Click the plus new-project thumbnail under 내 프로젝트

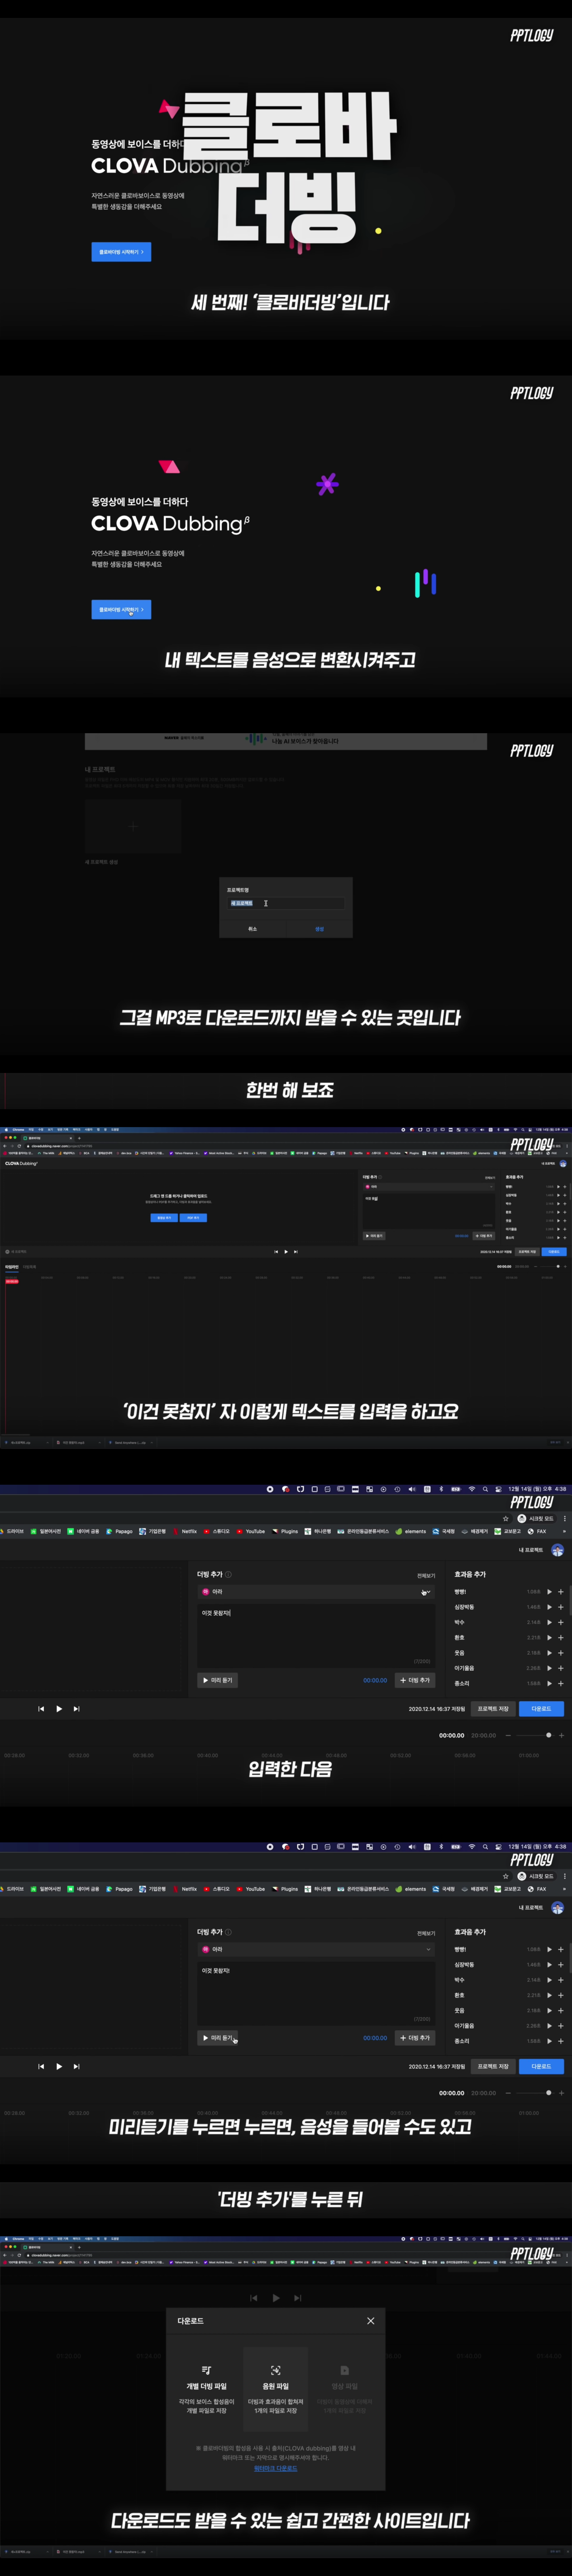[x=133, y=826]
